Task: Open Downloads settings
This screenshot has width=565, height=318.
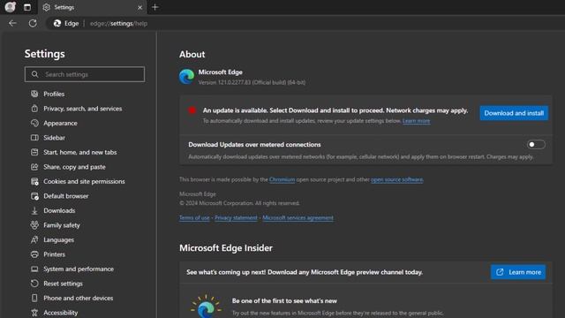Action: pos(59,210)
